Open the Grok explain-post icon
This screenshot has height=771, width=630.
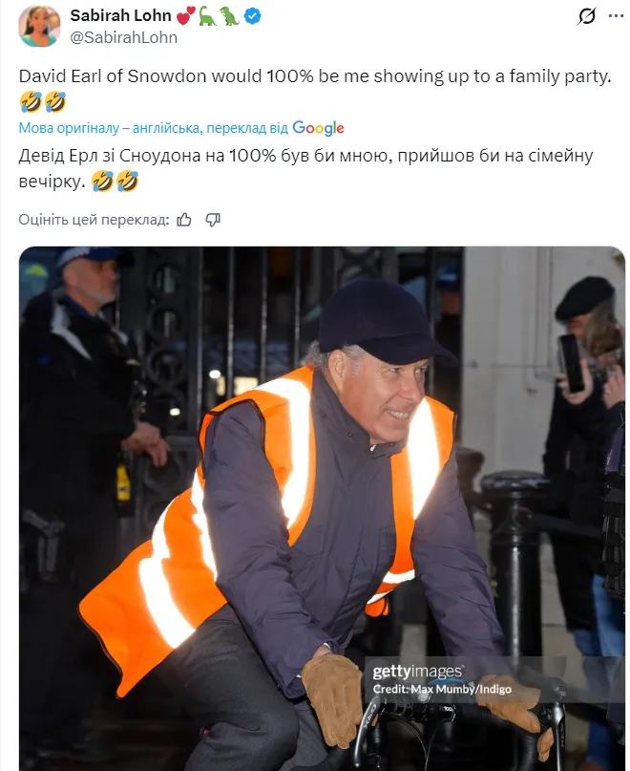(x=588, y=16)
